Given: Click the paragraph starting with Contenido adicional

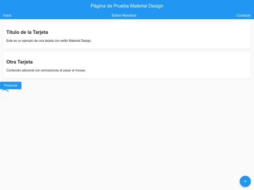Looking at the screenshot, I should coord(46,70).
